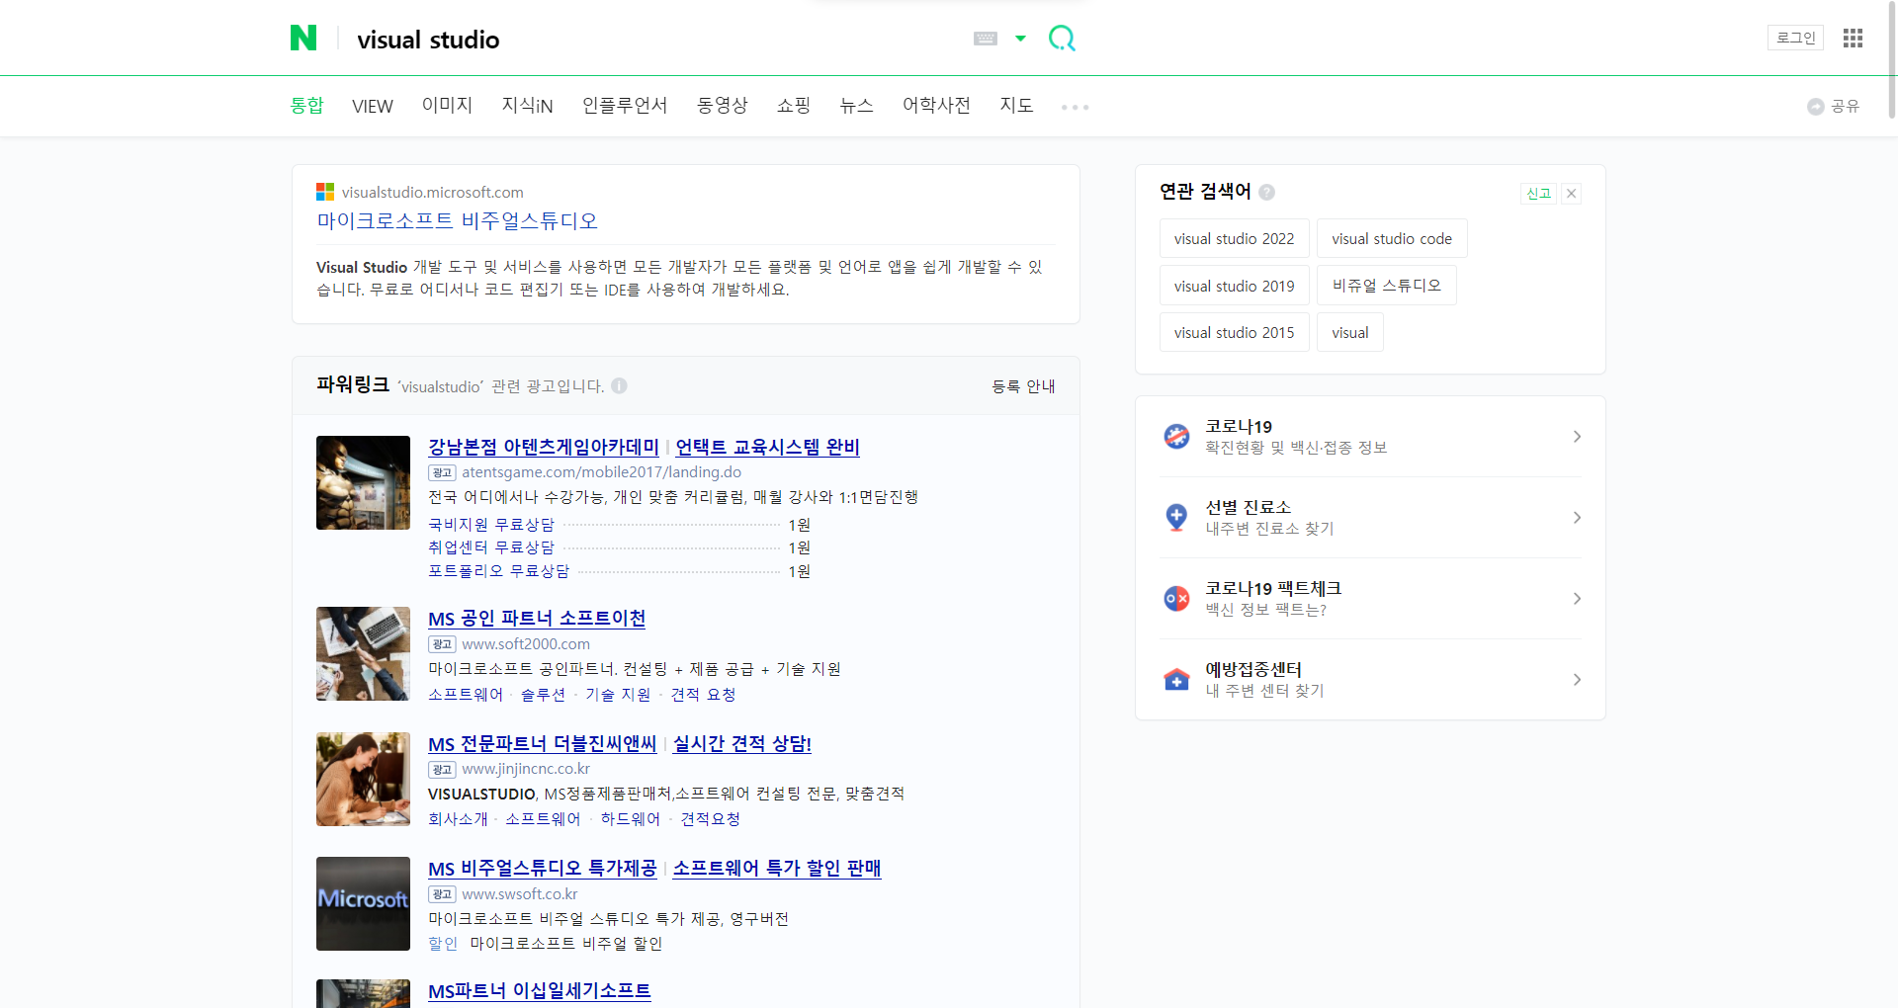Screen dimensions: 1898x1008
Task: Open the MS파트너 이십일세기소프트 link
Action: (x=540, y=991)
